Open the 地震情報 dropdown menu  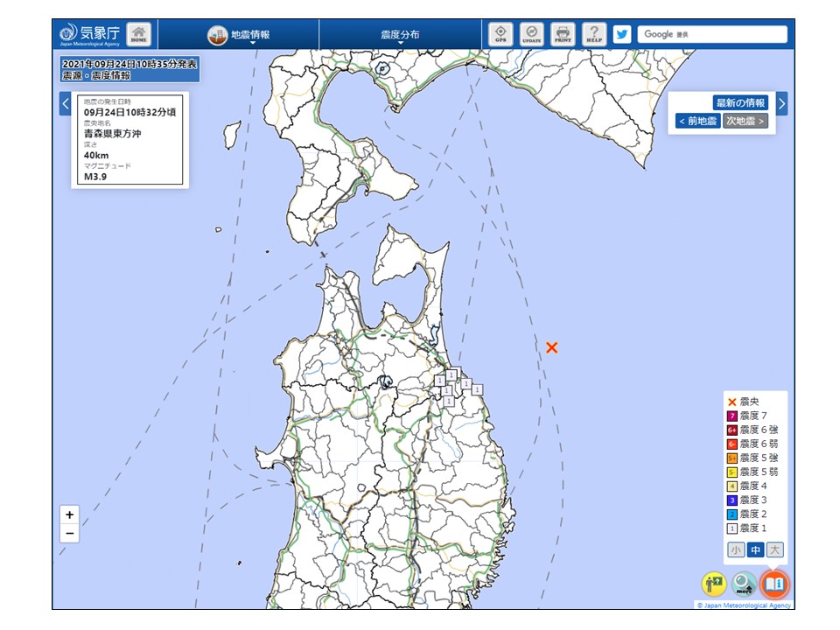[x=249, y=36]
